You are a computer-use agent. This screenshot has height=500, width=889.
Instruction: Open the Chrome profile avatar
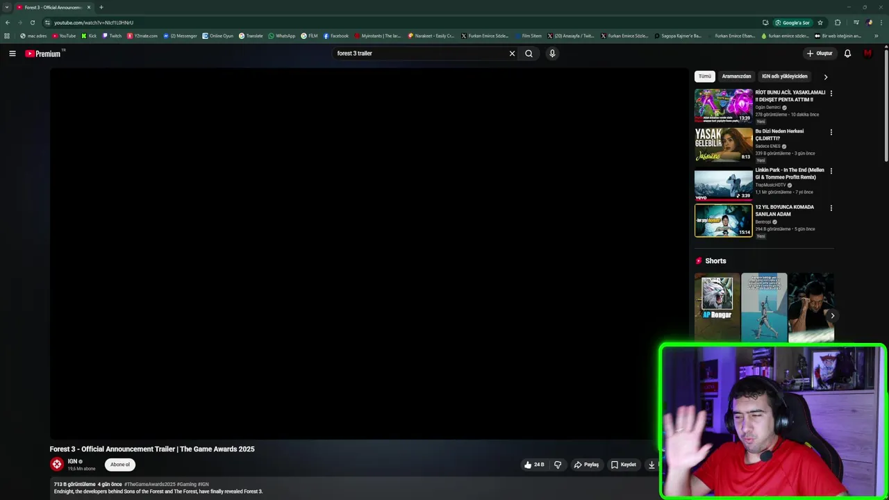(870, 22)
